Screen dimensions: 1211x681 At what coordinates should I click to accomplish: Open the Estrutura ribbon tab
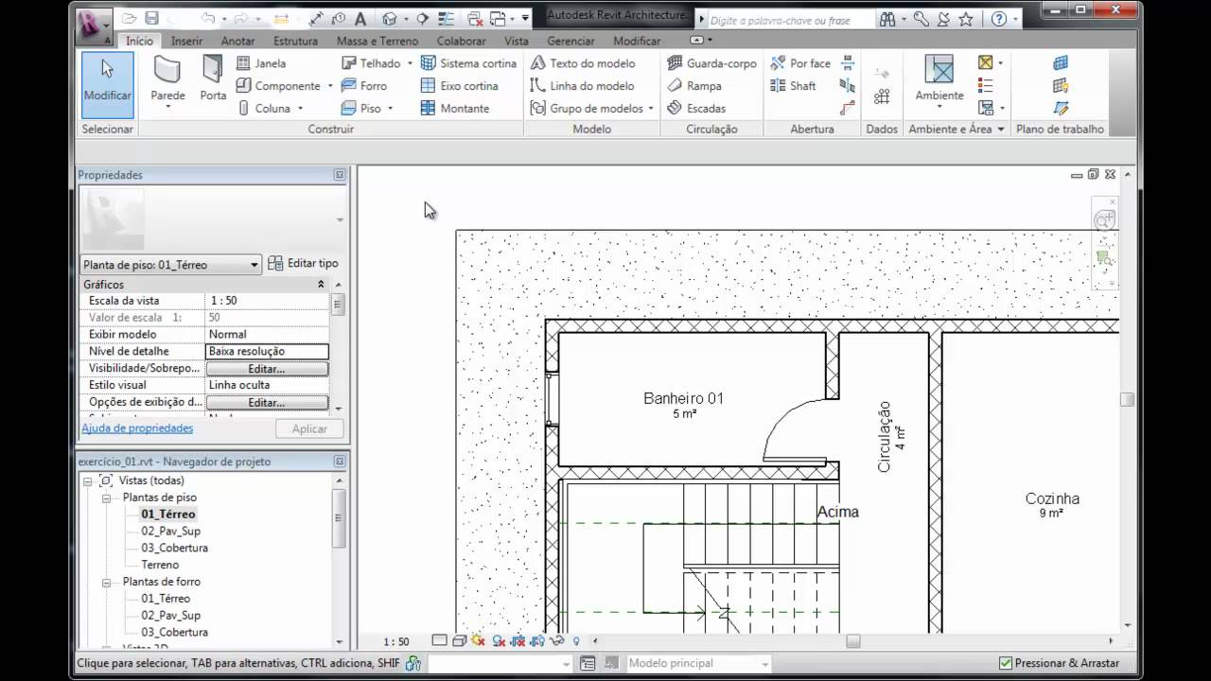[x=295, y=41]
